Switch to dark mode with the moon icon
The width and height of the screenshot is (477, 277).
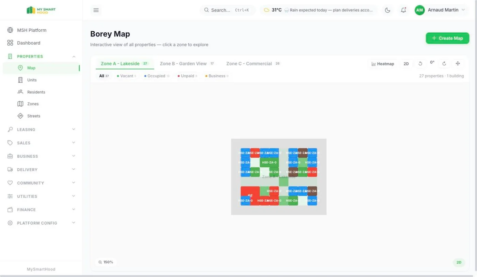click(x=387, y=10)
